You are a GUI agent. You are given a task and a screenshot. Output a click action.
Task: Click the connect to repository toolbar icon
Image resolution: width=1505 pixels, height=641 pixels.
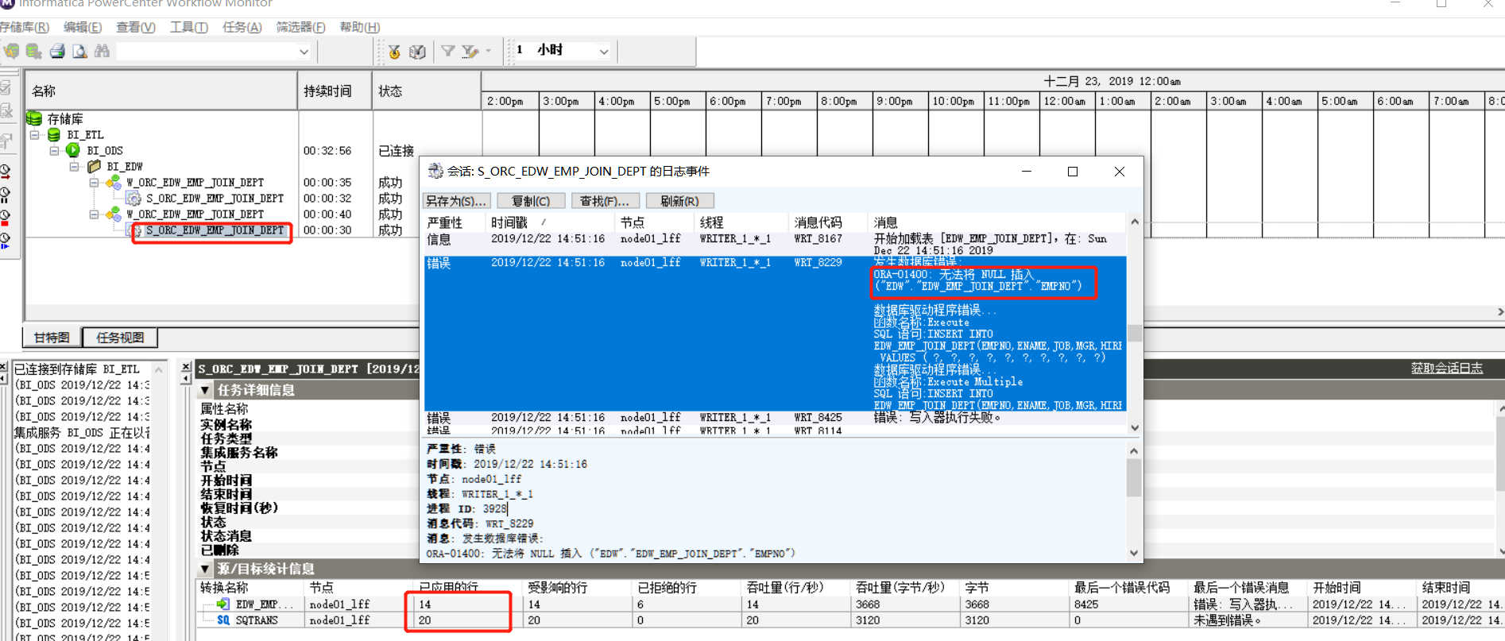click(11, 51)
